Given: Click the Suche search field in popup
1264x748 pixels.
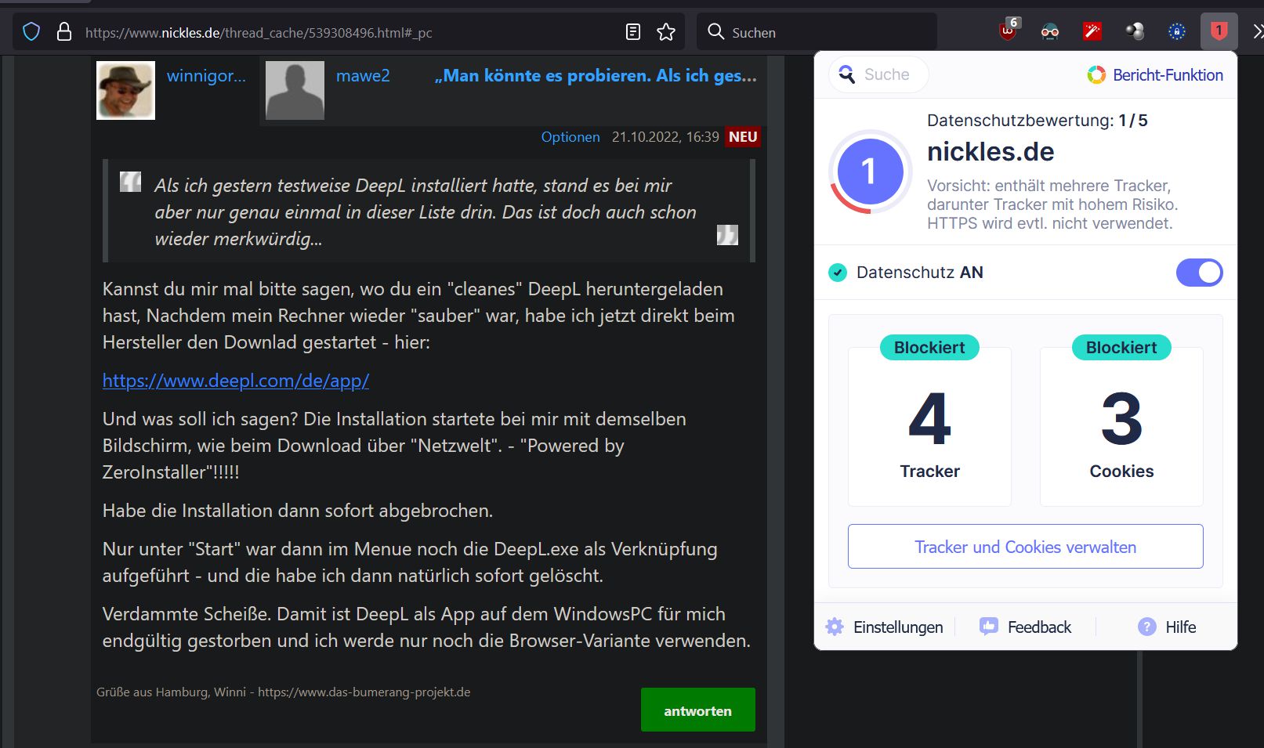Looking at the screenshot, I should point(878,74).
